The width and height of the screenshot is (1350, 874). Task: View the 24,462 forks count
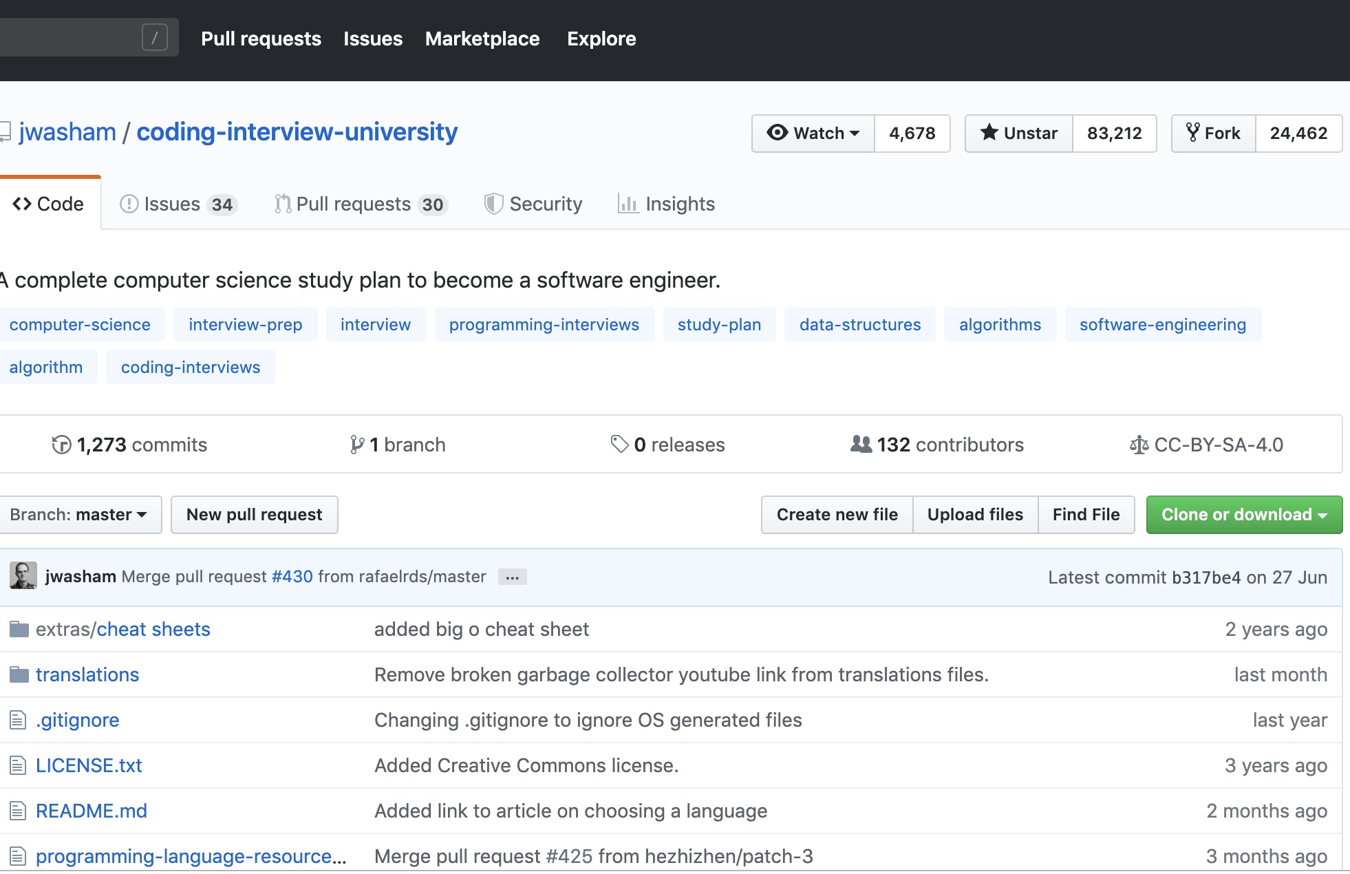tap(1299, 133)
